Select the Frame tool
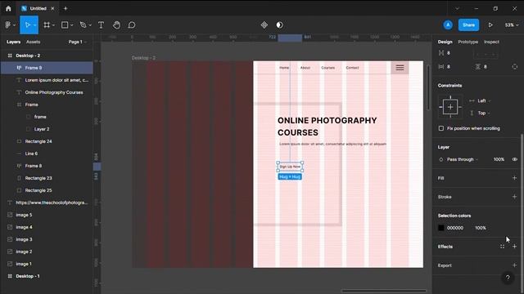Screen dimensions: 524x294 point(47,25)
